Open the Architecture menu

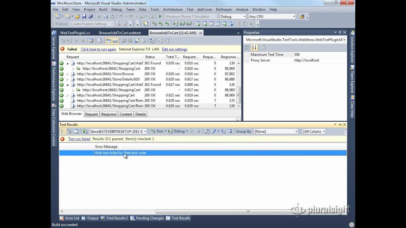[x=173, y=9]
